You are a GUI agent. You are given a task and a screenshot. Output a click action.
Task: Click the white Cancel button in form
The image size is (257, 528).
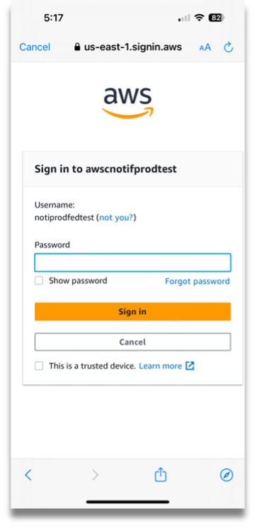coord(132,342)
